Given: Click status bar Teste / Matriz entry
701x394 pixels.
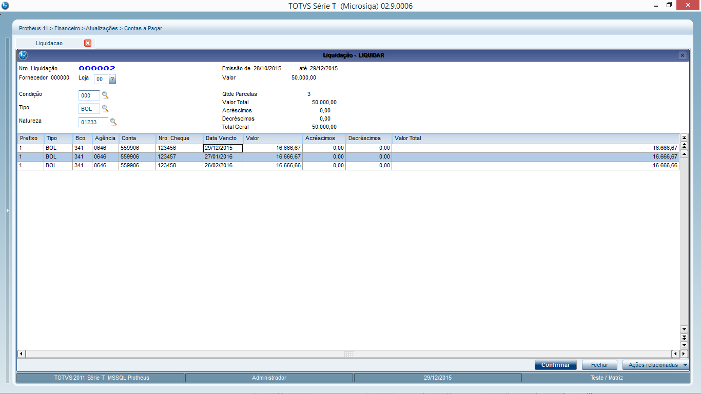Looking at the screenshot, I should (606, 378).
